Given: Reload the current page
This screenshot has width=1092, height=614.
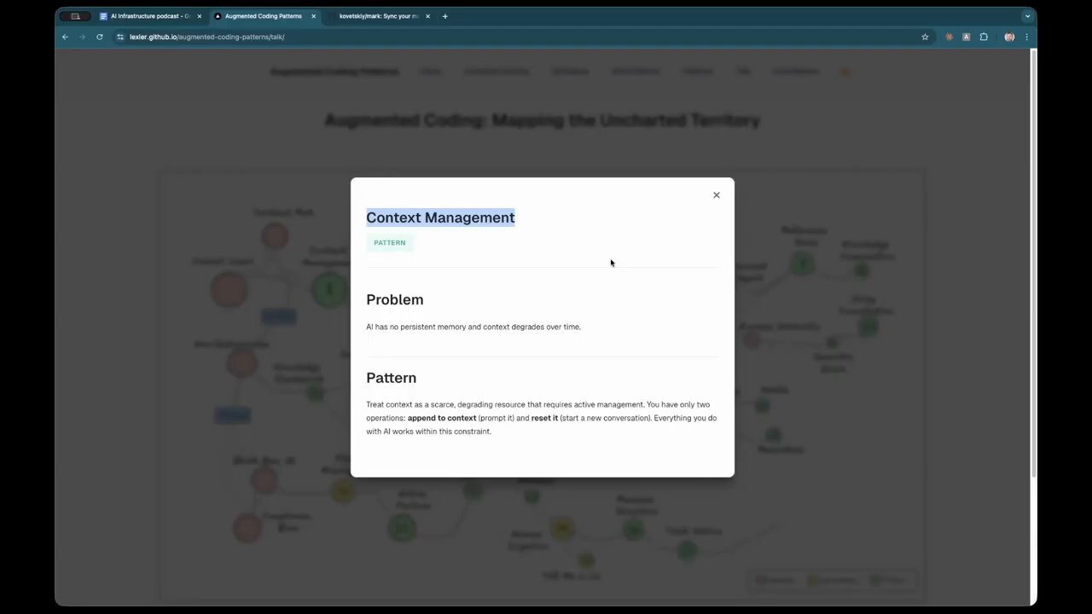Looking at the screenshot, I should [x=100, y=37].
